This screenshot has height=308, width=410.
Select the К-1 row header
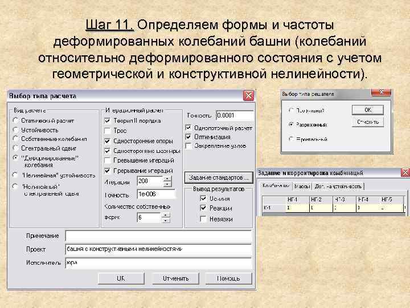pos(274,208)
